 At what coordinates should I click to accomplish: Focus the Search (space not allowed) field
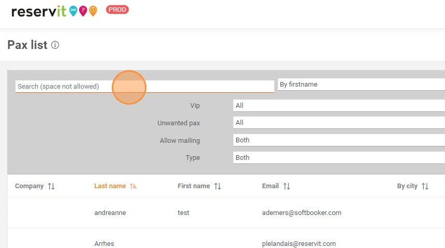[145, 86]
